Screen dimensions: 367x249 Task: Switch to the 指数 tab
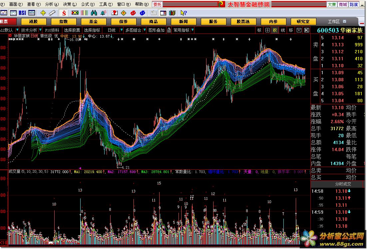(63, 22)
